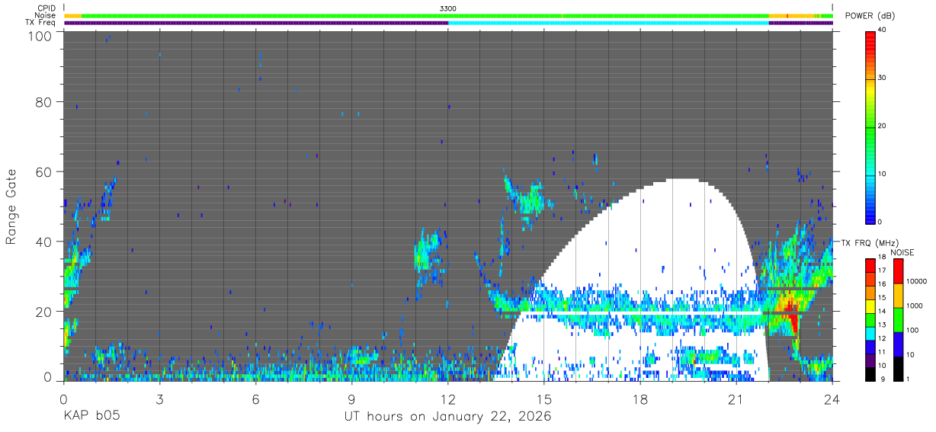Click the 13 tick on TX FRQ legend
Screen dimensions: 936x432
click(882, 325)
